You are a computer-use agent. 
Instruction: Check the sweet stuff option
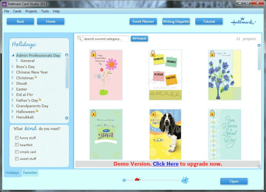[x=17, y=159]
